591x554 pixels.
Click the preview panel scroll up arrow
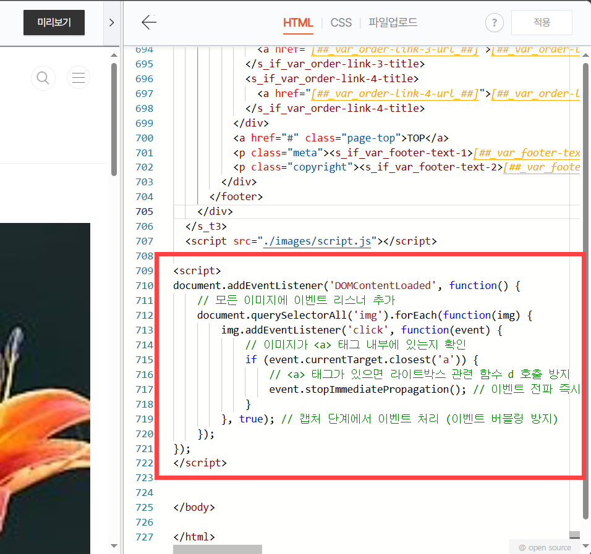[x=114, y=55]
